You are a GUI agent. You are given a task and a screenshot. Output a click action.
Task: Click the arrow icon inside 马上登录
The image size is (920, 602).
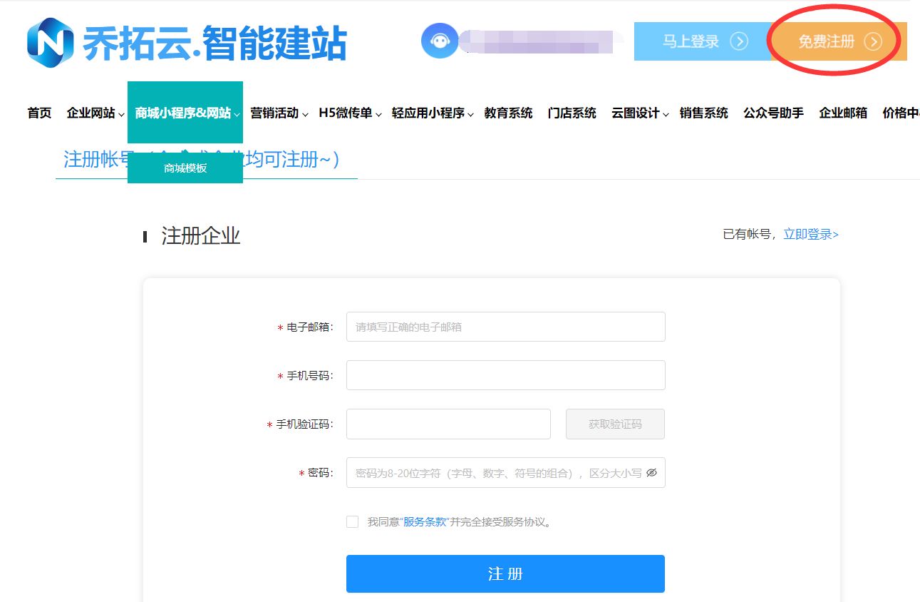tap(739, 41)
